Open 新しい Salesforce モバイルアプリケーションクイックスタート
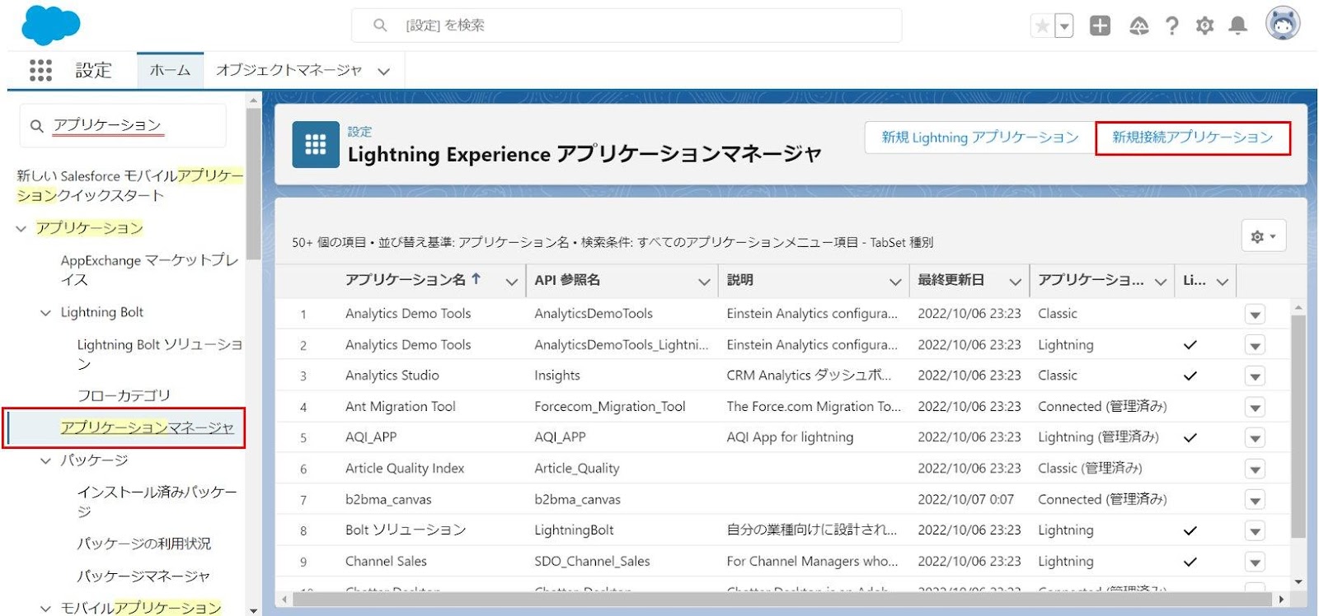The width and height of the screenshot is (1319, 616). point(129,185)
